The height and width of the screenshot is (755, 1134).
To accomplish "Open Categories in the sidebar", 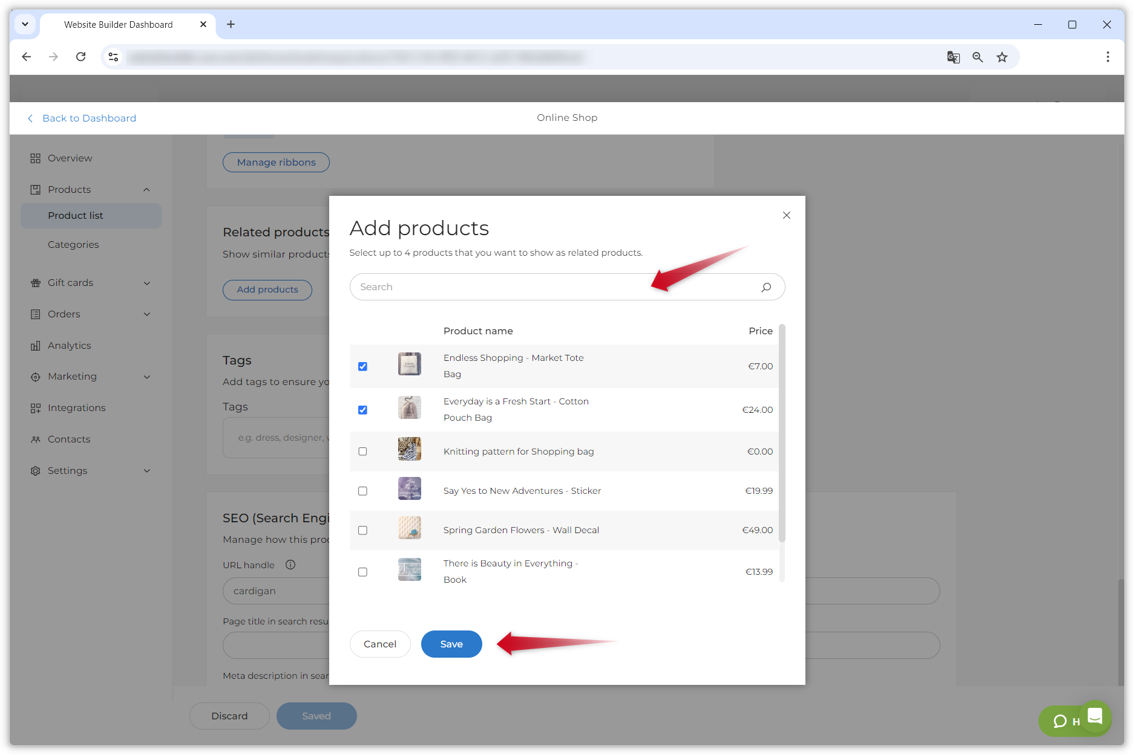I will pos(73,244).
